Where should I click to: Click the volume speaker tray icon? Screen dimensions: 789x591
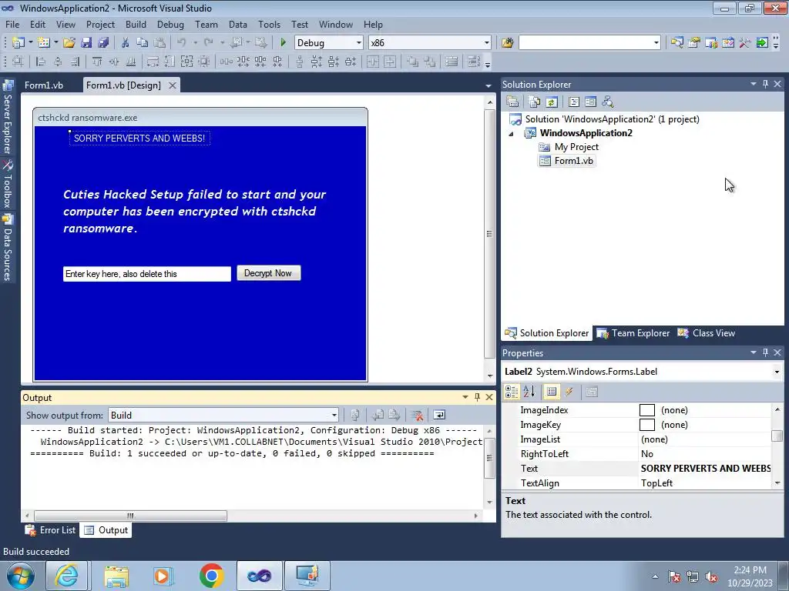point(711,577)
